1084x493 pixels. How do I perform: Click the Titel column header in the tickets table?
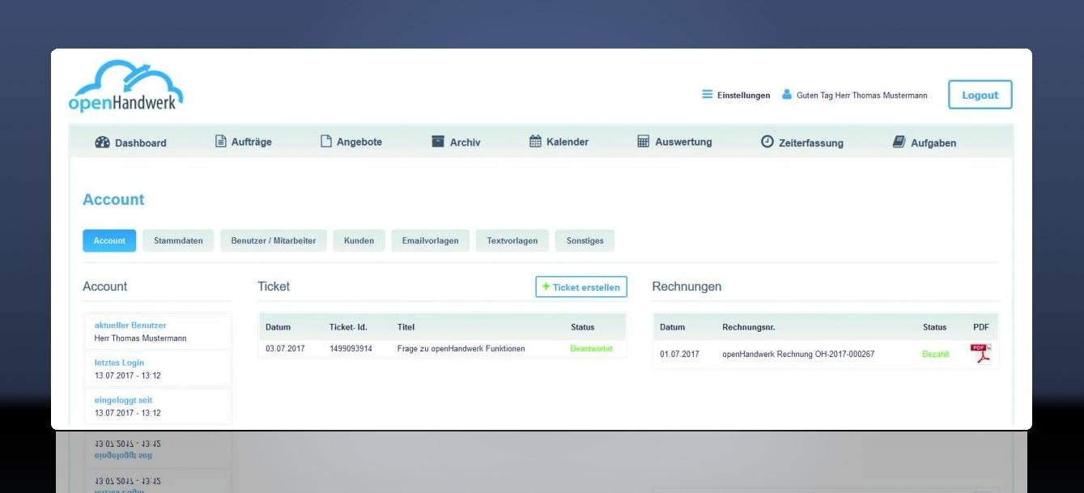point(406,327)
